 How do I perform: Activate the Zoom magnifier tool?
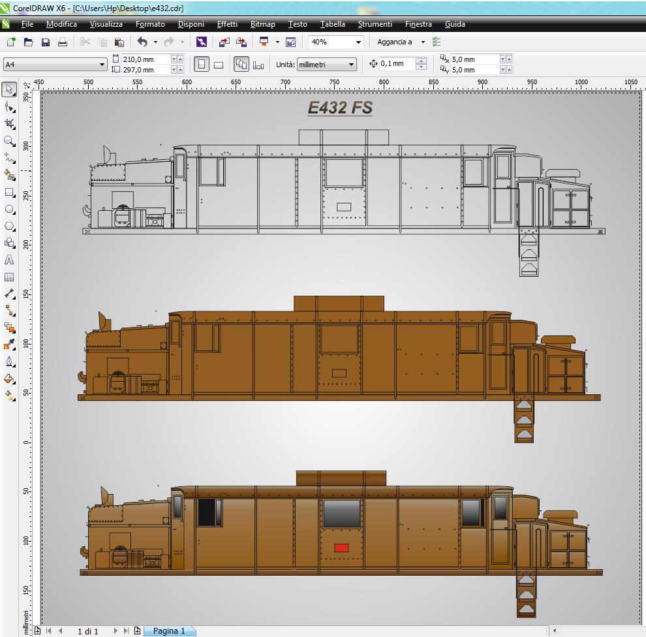coord(9,141)
